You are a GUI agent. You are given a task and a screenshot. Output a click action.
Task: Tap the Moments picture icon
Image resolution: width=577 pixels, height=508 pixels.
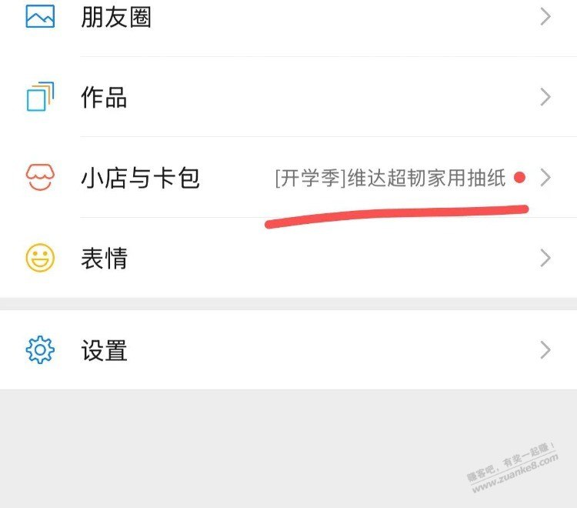coord(40,17)
